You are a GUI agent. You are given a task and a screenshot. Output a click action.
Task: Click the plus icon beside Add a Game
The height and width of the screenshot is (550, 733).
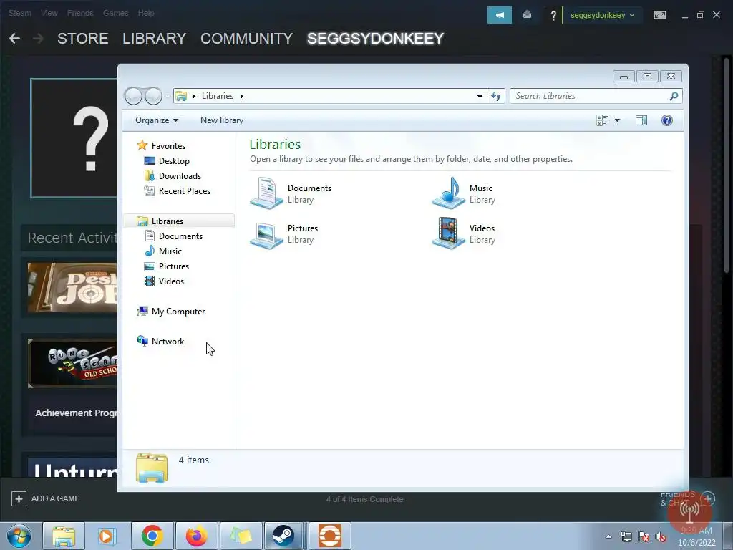[x=19, y=498]
